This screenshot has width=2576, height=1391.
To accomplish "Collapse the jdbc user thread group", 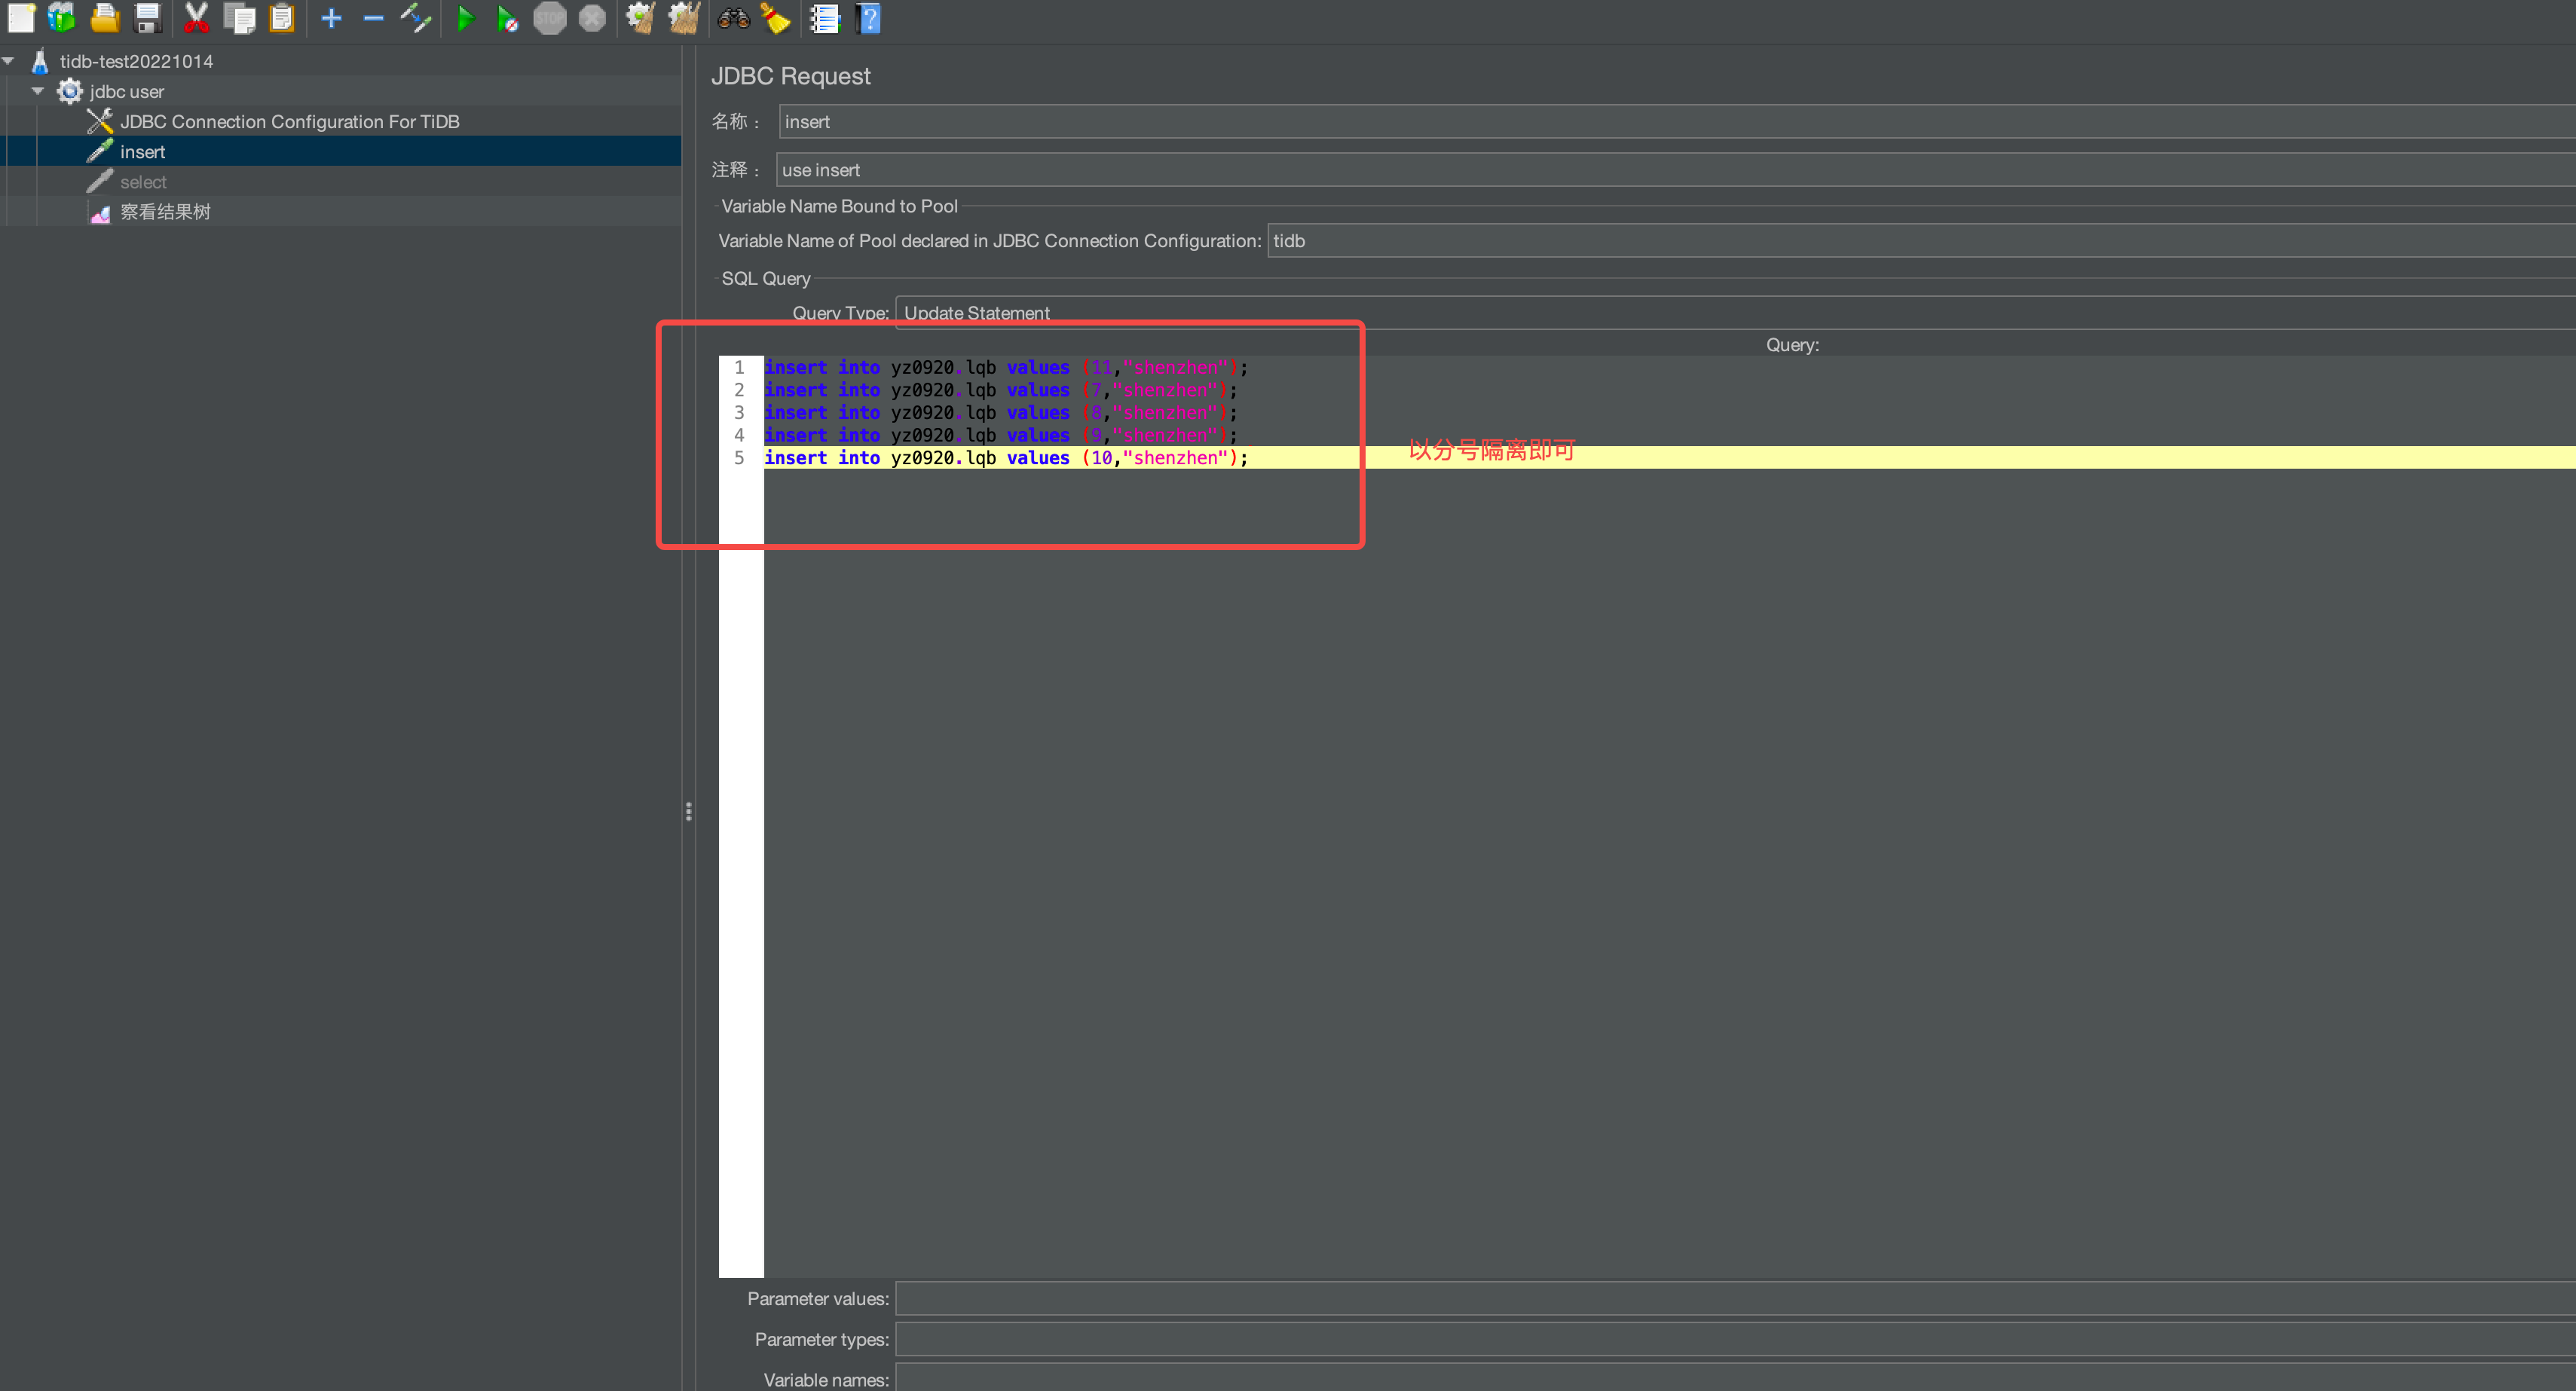I will (x=38, y=91).
